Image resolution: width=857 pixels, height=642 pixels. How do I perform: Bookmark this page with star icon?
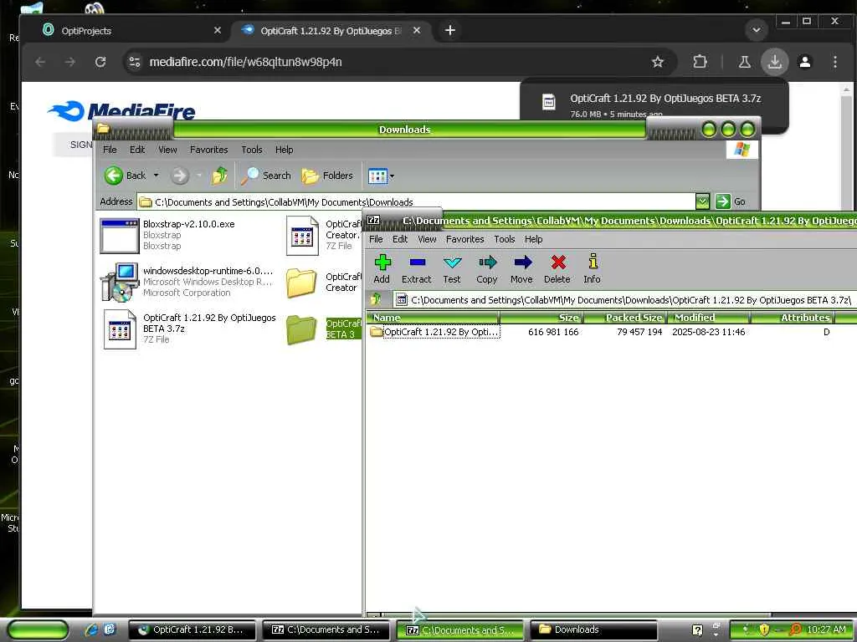(658, 62)
